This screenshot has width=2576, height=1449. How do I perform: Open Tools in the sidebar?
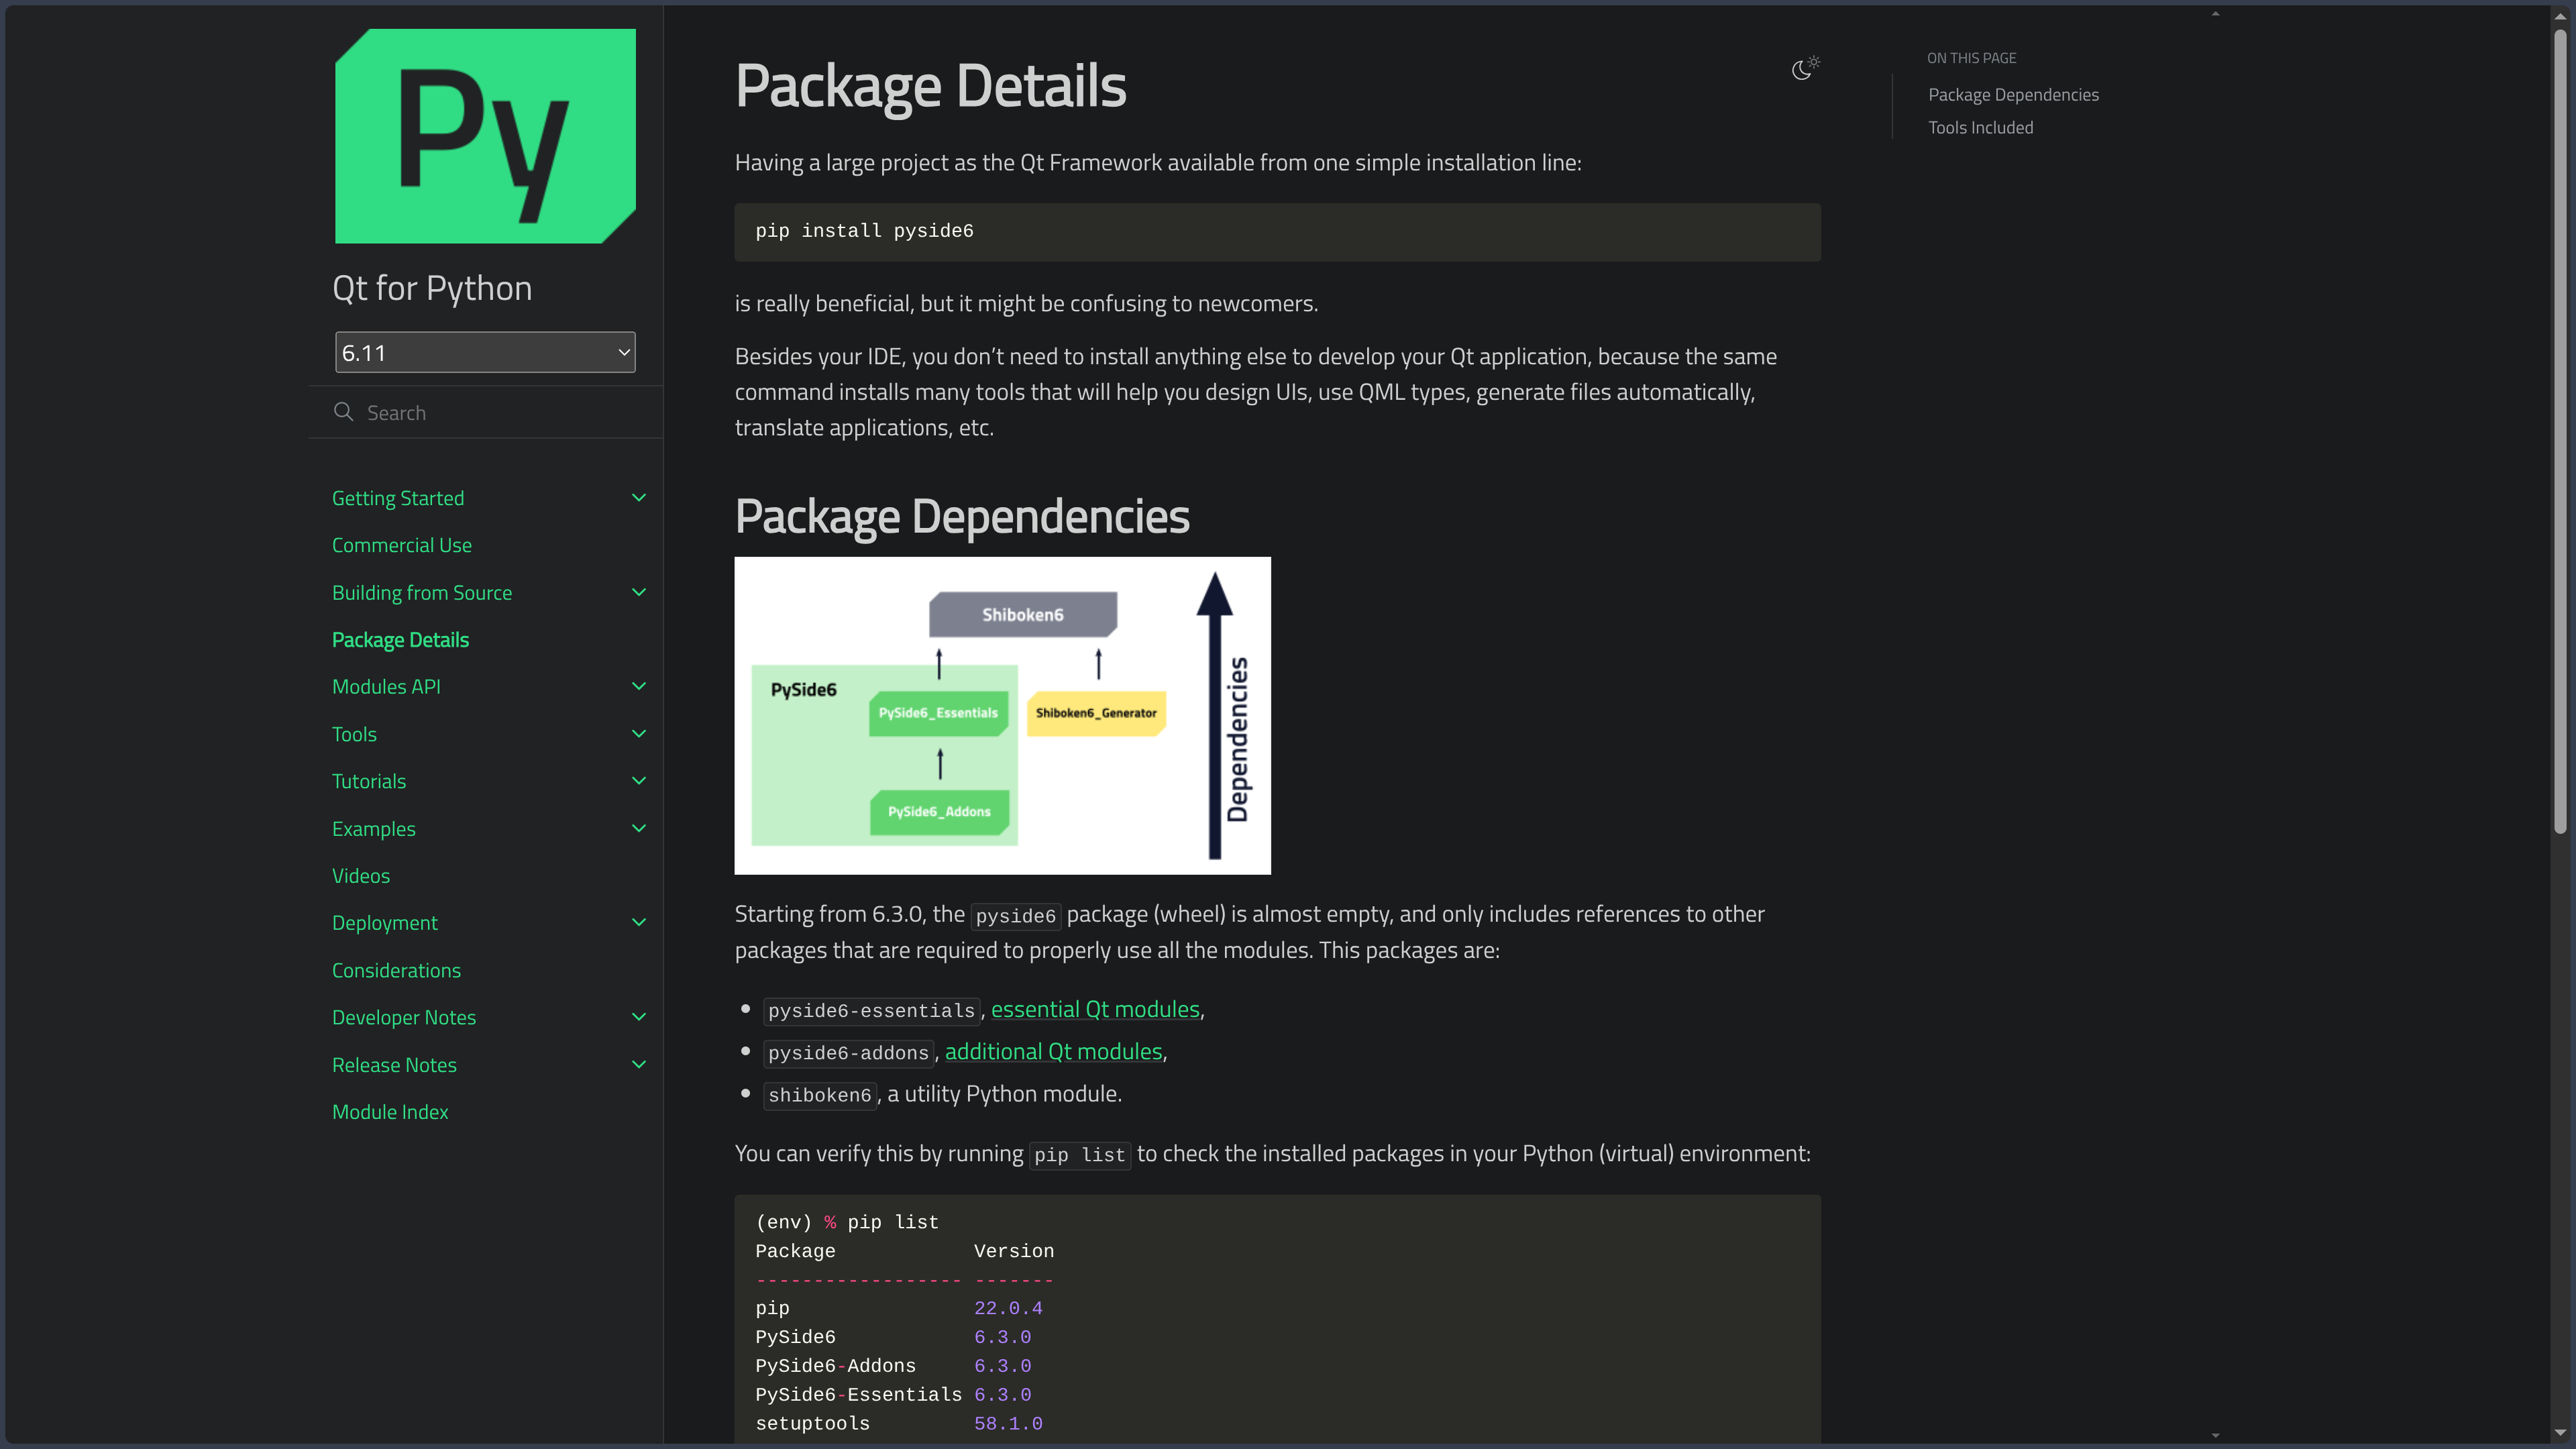click(354, 734)
